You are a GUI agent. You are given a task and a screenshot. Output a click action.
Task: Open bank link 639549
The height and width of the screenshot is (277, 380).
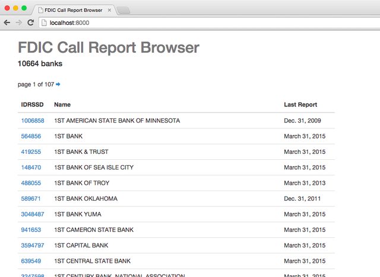(31, 261)
